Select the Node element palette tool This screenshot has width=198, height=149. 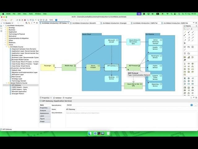click(x=185, y=88)
